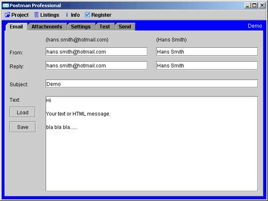Open the Listings menu
The width and height of the screenshot is (268, 201).
point(47,15)
